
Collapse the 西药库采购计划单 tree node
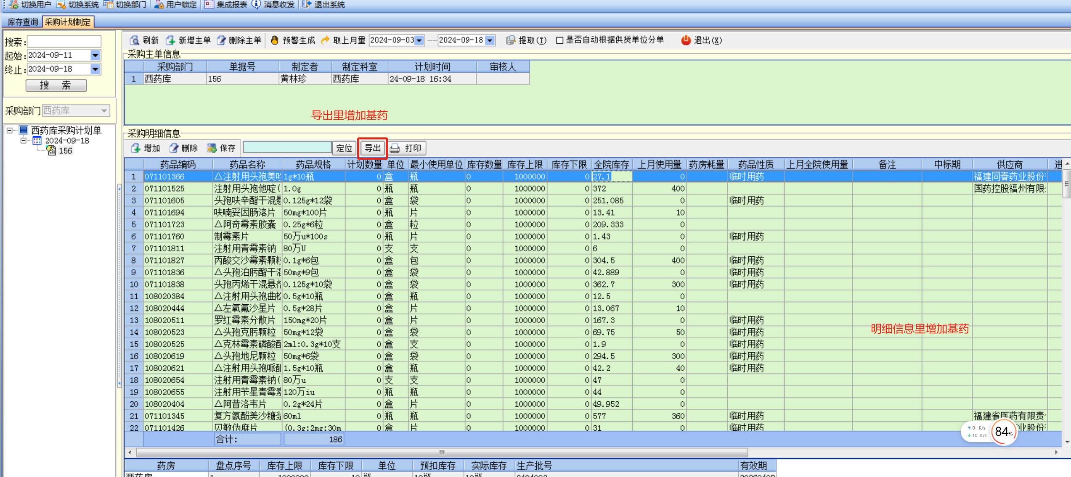point(9,131)
